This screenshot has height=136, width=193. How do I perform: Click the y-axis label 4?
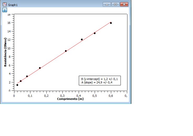click(10, 74)
